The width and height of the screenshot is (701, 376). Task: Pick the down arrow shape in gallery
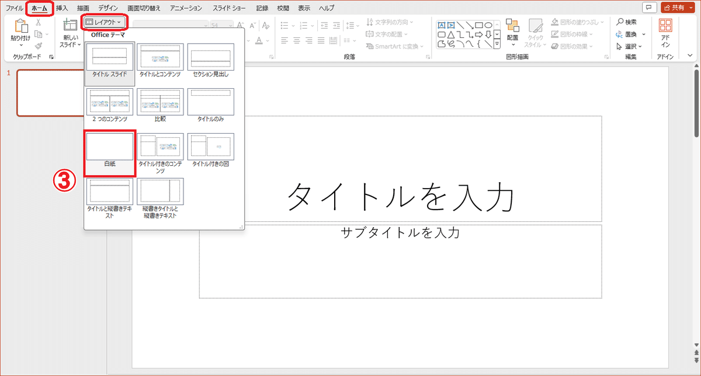[x=488, y=34]
